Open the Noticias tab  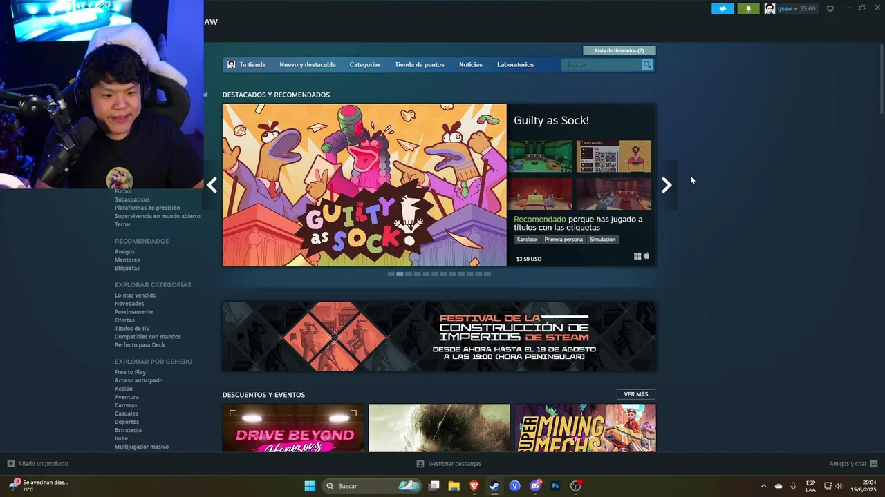click(471, 65)
